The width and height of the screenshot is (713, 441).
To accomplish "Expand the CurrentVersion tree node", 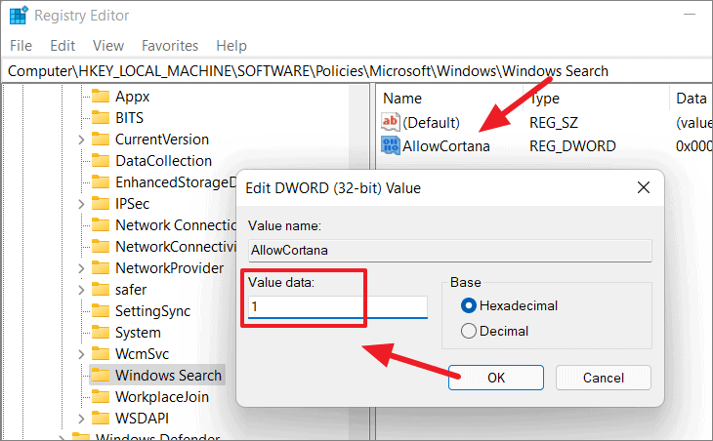I will coord(81,140).
